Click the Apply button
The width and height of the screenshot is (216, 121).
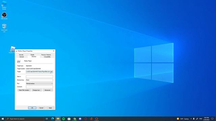point(50,108)
